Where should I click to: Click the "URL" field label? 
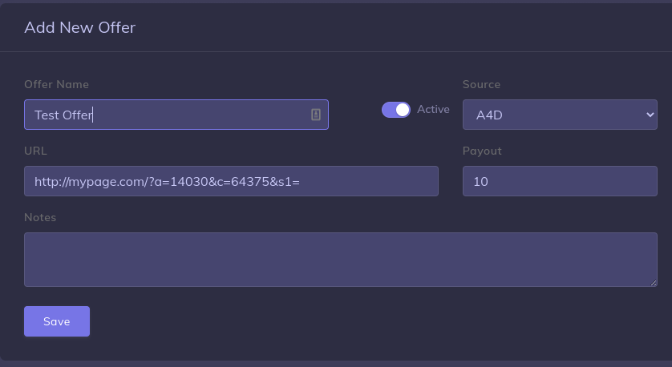coord(35,151)
